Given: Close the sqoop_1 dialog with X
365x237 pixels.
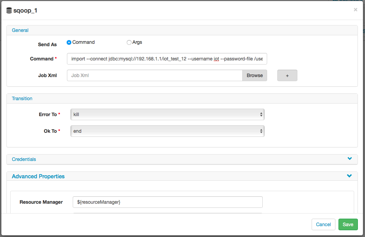Looking at the screenshot, I should point(355,10).
